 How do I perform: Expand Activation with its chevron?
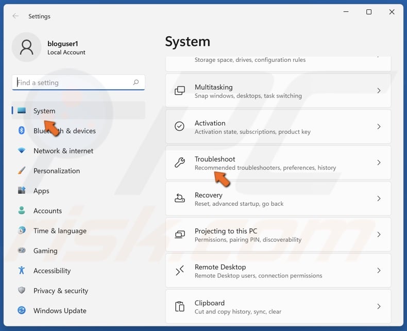point(379,126)
